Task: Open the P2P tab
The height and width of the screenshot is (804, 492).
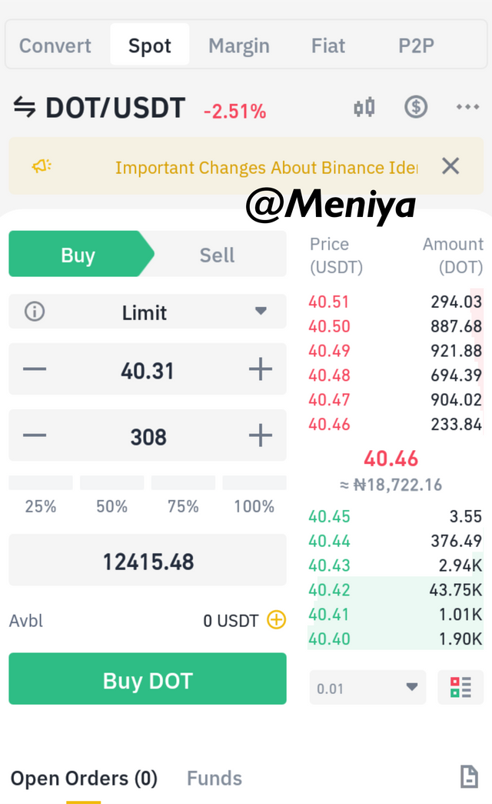Action: tap(416, 45)
